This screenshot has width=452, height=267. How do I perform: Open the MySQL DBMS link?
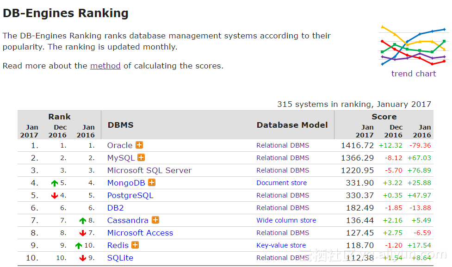point(121,158)
